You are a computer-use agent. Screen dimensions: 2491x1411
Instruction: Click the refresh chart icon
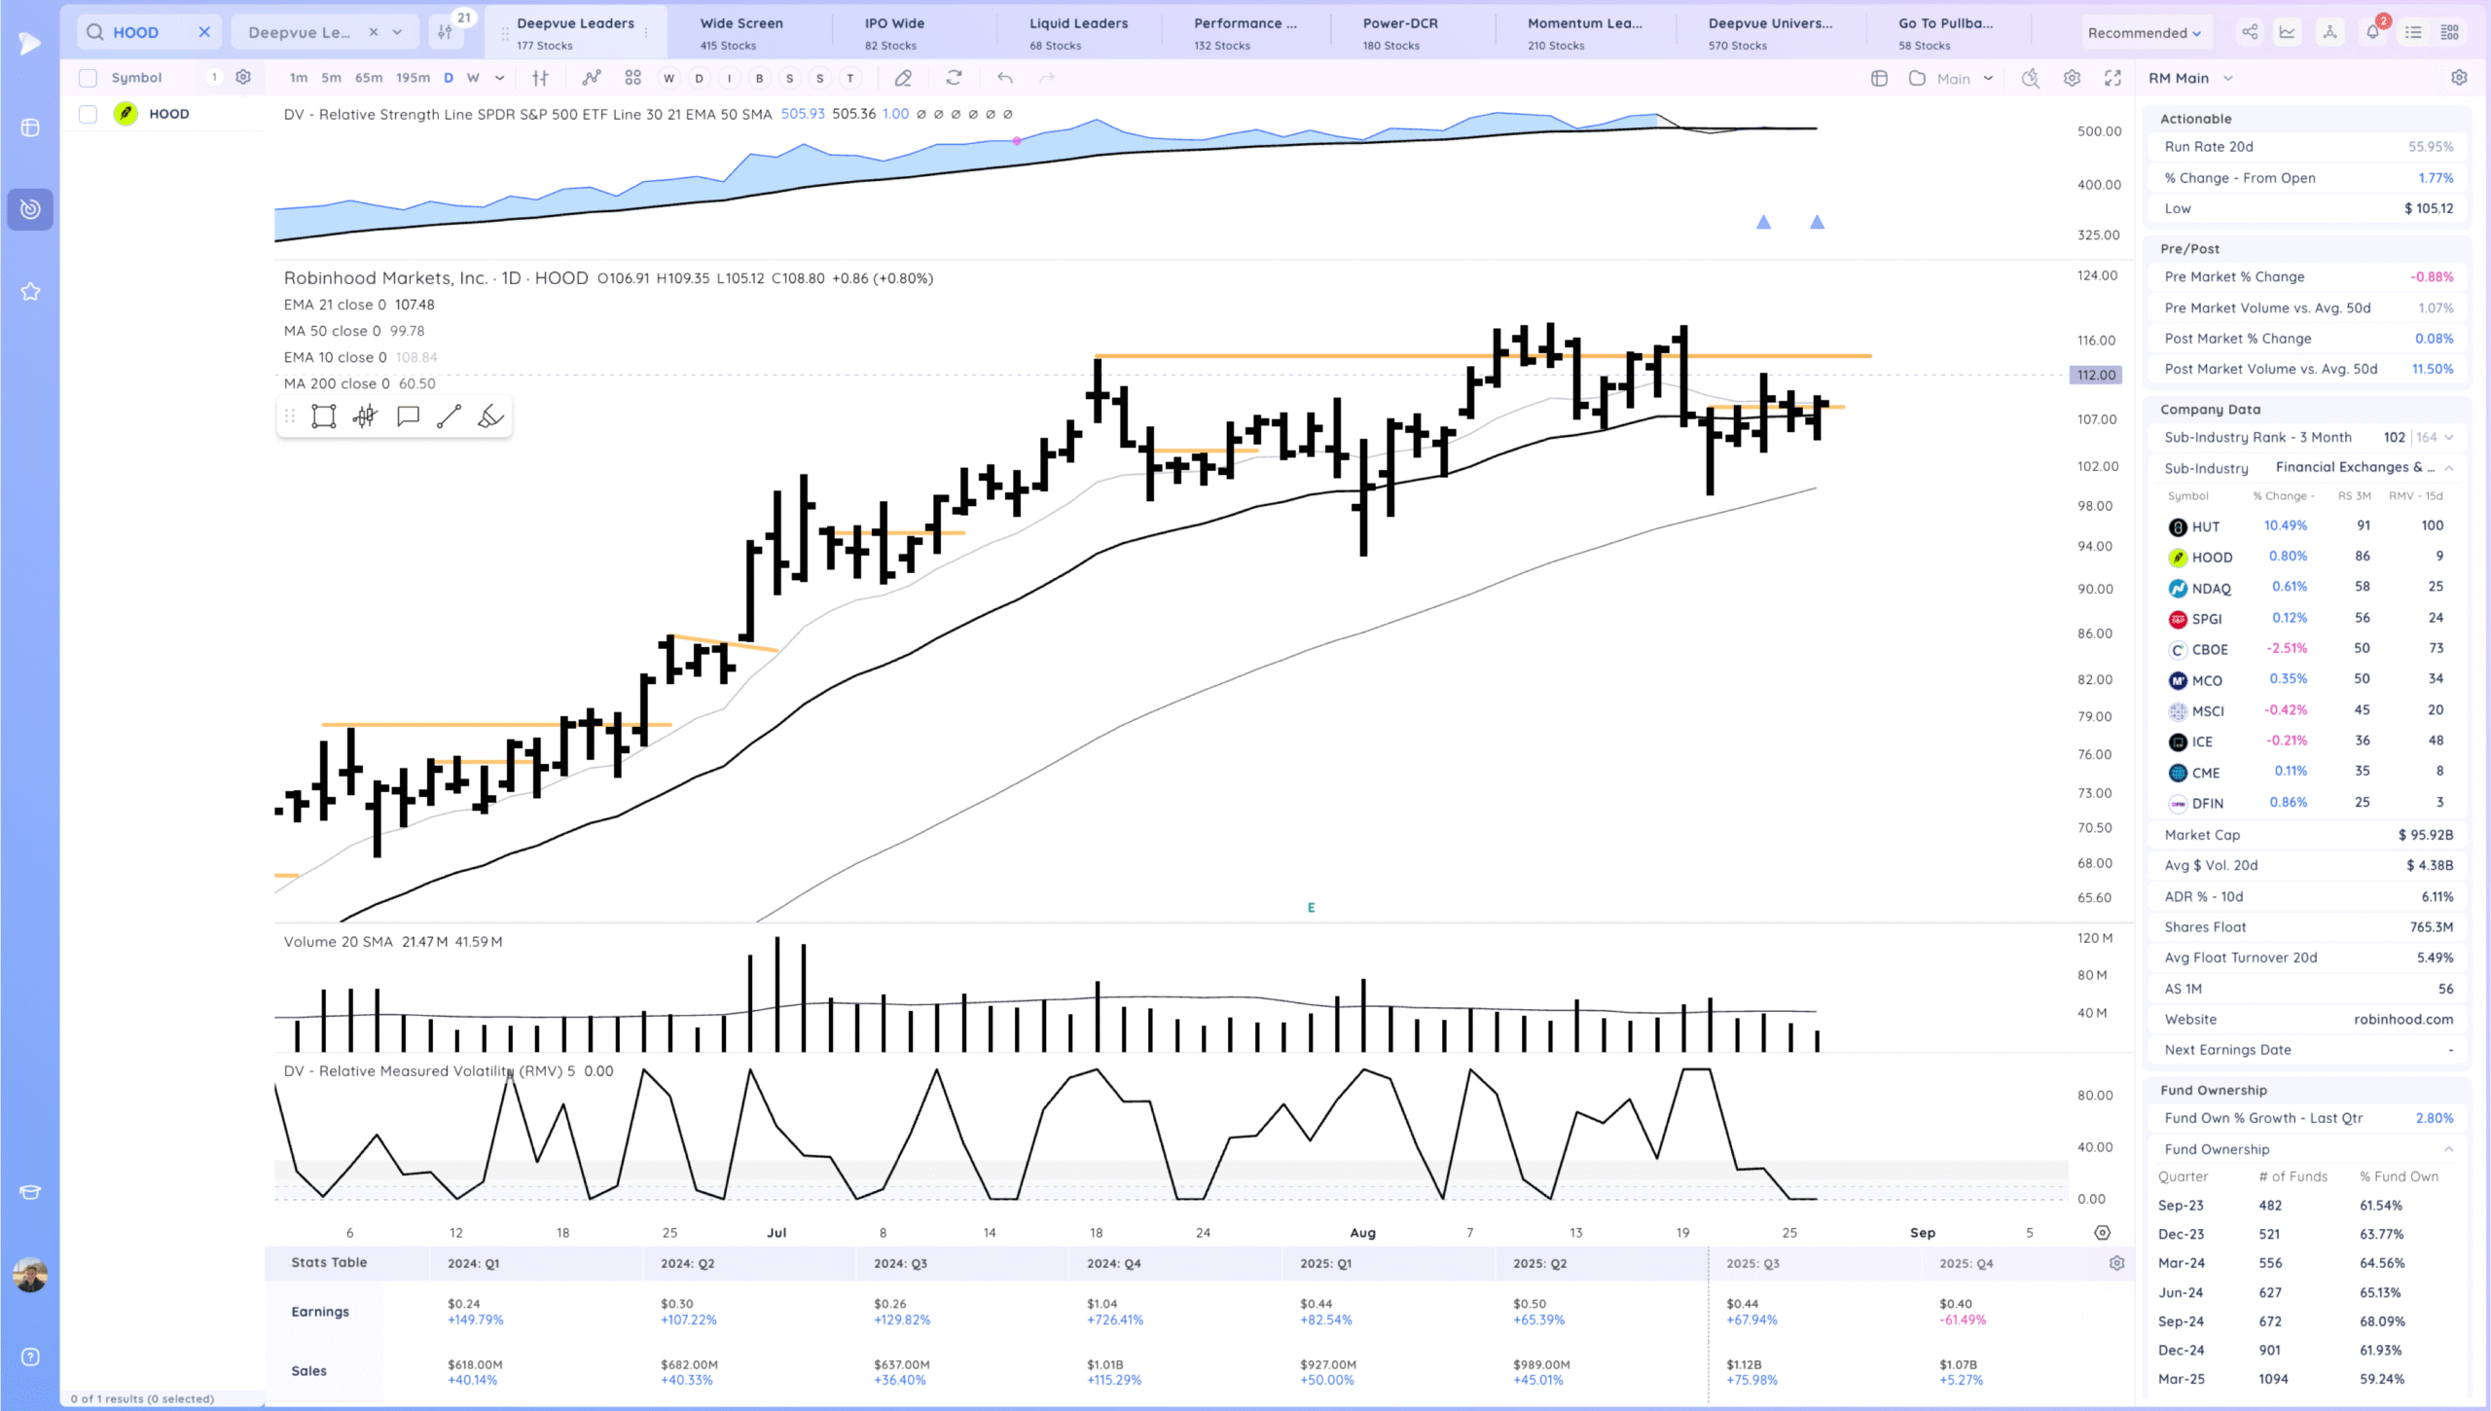(x=954, y=78)
